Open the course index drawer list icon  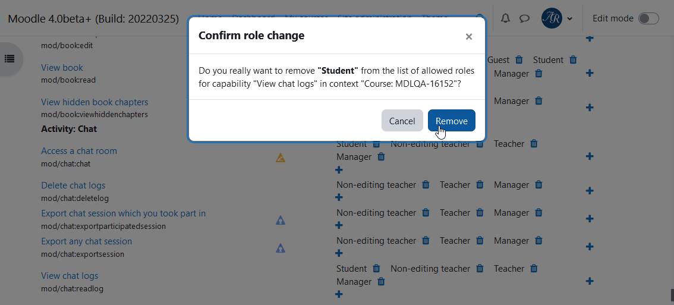coord(10,58)
